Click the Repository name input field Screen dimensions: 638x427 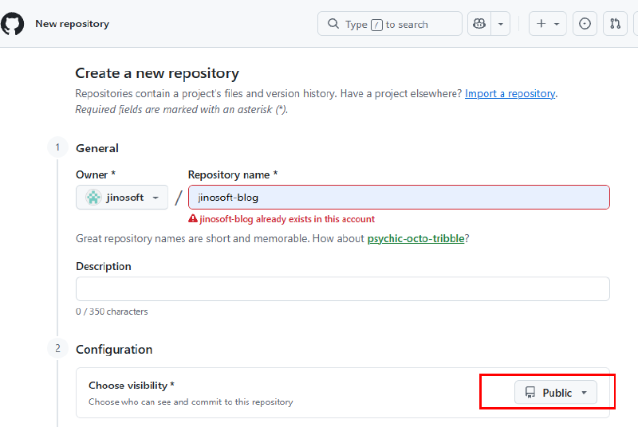click(x=399, y=198)
